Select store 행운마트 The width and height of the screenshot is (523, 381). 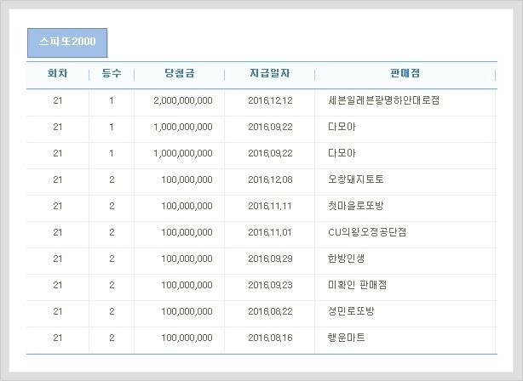[x=346, y=337]
